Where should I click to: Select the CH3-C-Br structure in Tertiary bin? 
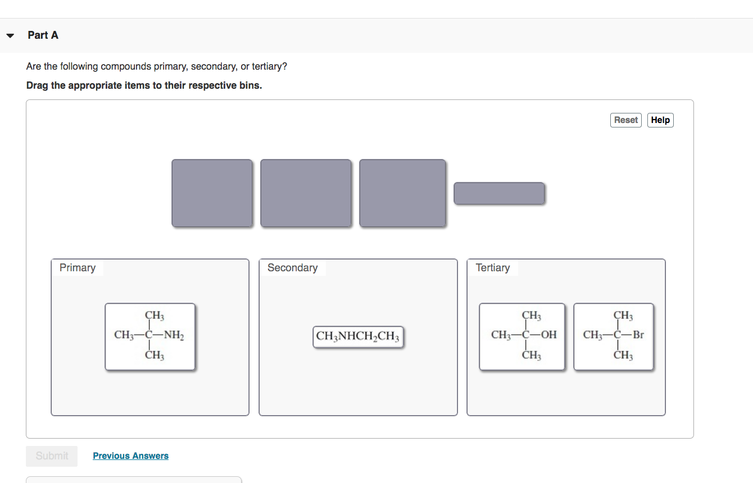[x=613, y=336]
